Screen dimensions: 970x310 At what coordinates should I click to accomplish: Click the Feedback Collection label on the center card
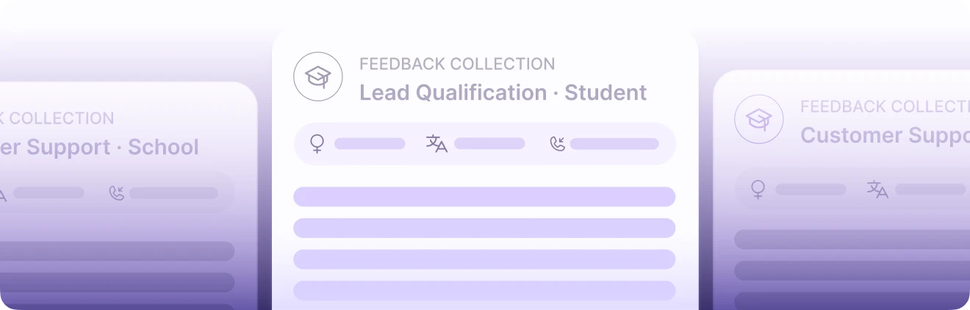click(456, 64)
